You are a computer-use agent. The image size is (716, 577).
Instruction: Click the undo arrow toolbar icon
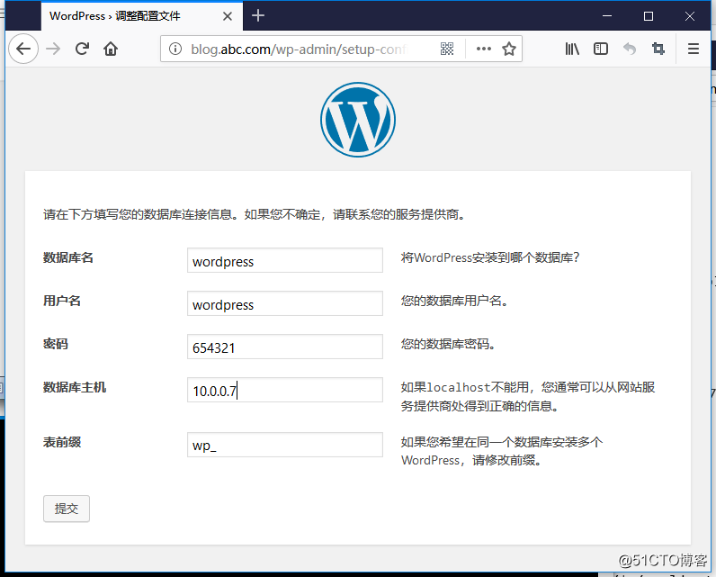point(630,49)
